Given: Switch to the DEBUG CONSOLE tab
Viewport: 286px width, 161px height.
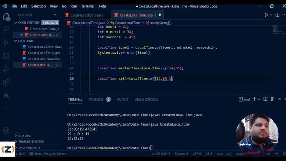Looking at the screenshot, I should click(x=146, y=99).
